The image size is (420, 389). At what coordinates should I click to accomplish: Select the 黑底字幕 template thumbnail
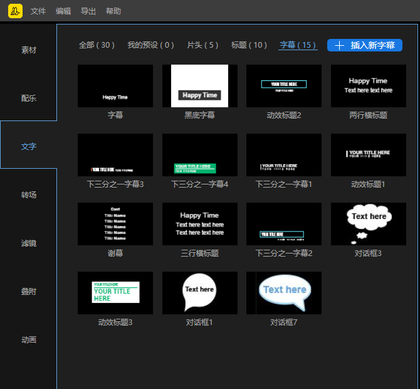click(x=199, y=86)
